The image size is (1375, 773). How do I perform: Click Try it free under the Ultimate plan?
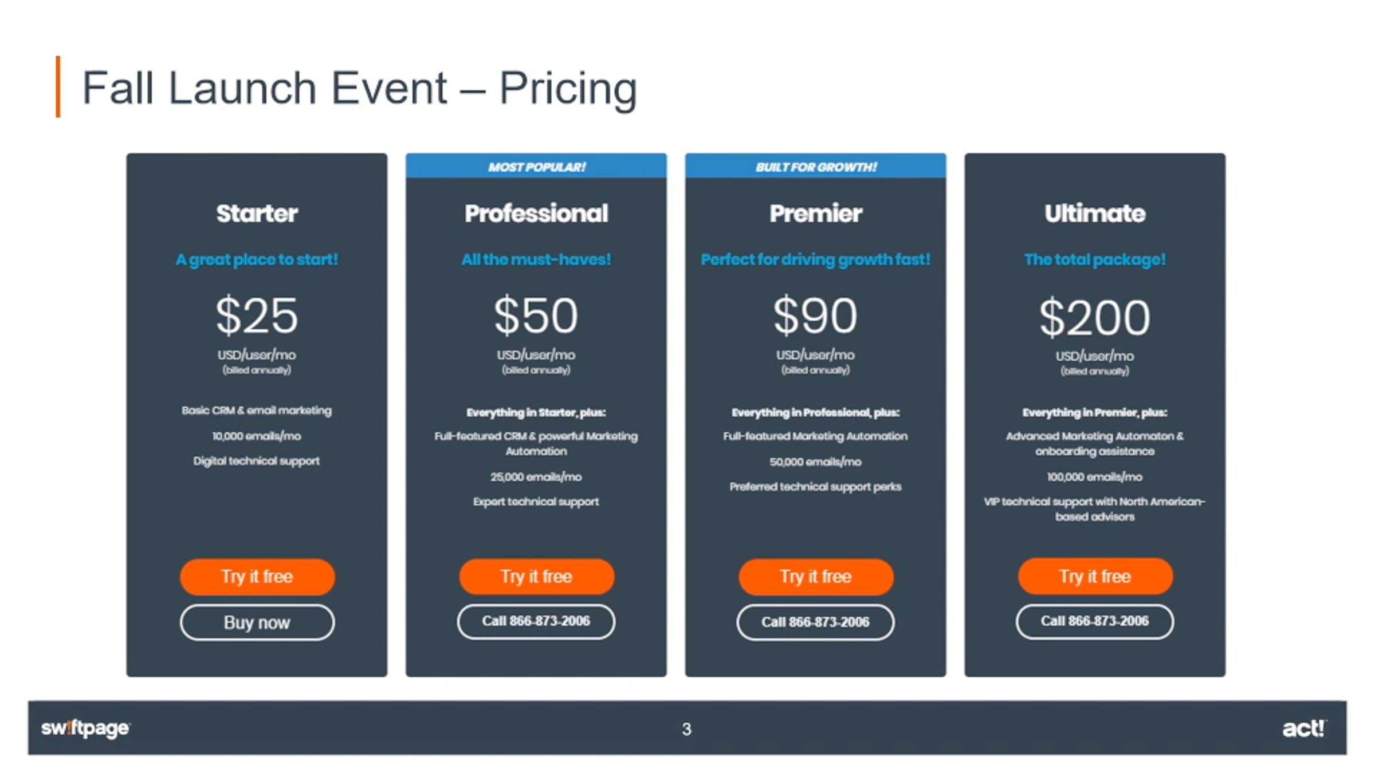[1095, 576]
